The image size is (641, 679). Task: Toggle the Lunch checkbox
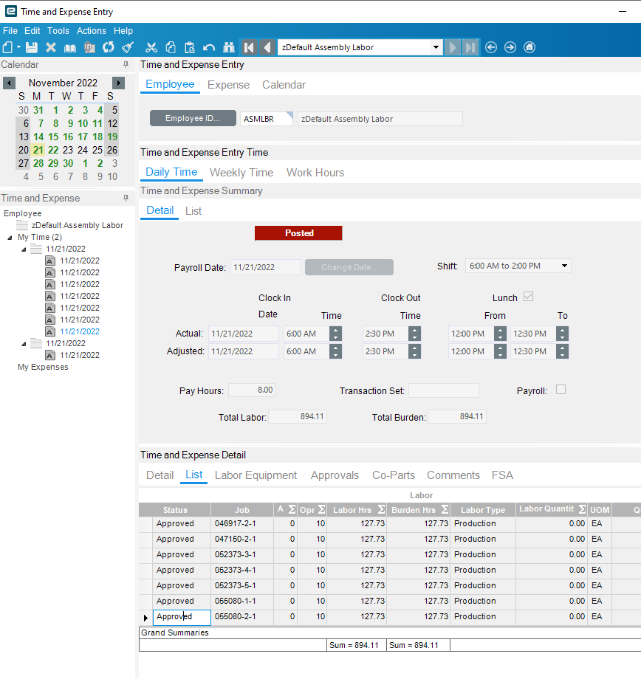click(528, 297)
